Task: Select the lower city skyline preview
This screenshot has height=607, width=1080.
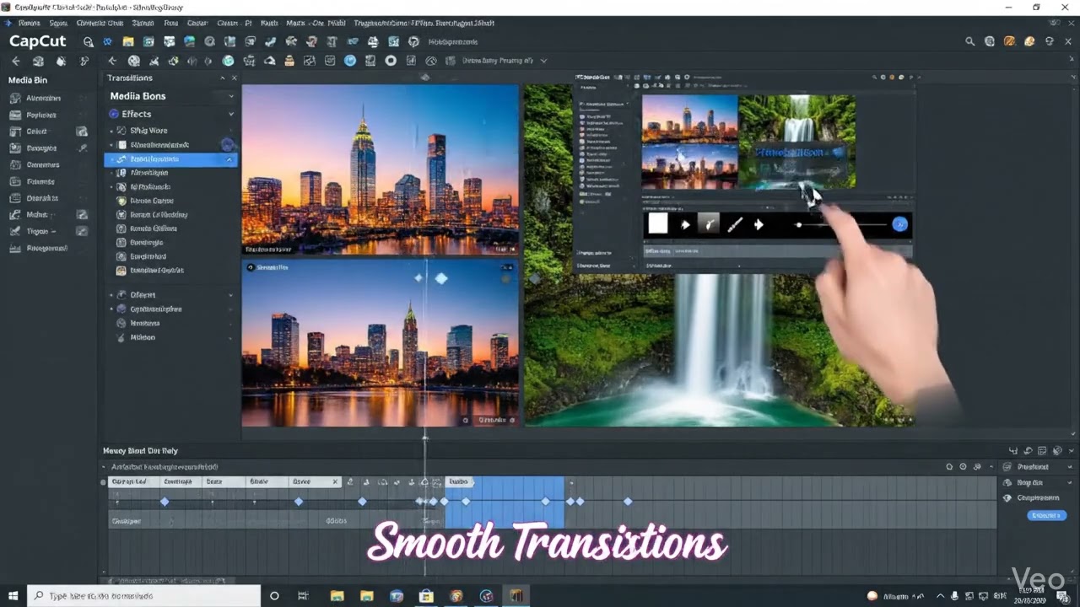Action: point(381,342)
